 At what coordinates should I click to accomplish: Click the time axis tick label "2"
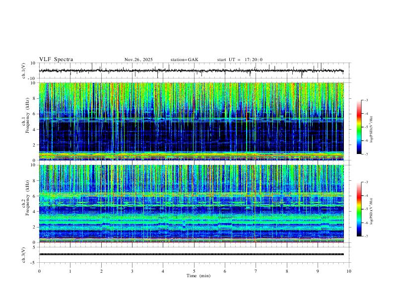pos(101,271)
